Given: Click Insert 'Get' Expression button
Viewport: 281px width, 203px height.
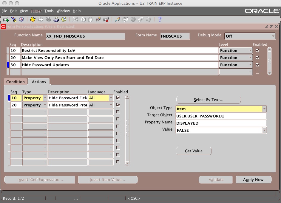Looking at the screenshot, I should 40,179.
